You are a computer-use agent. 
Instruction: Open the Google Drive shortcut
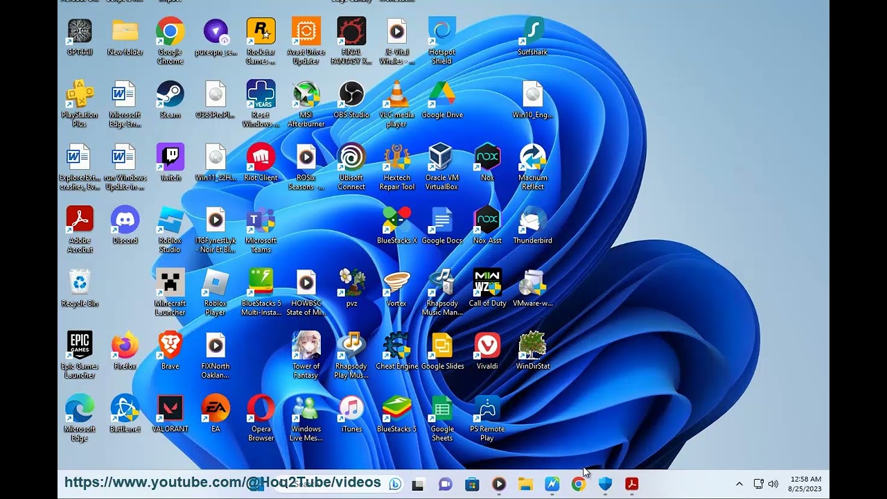coord(442,94)
